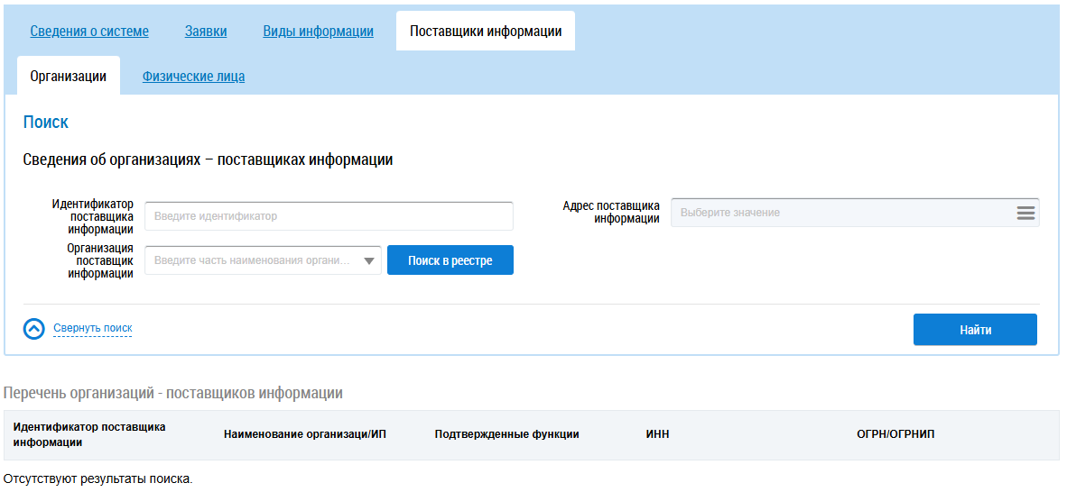The image size is (1067, 492).
Task: Switch to the Заявки tab
Action: click(206, 32)
